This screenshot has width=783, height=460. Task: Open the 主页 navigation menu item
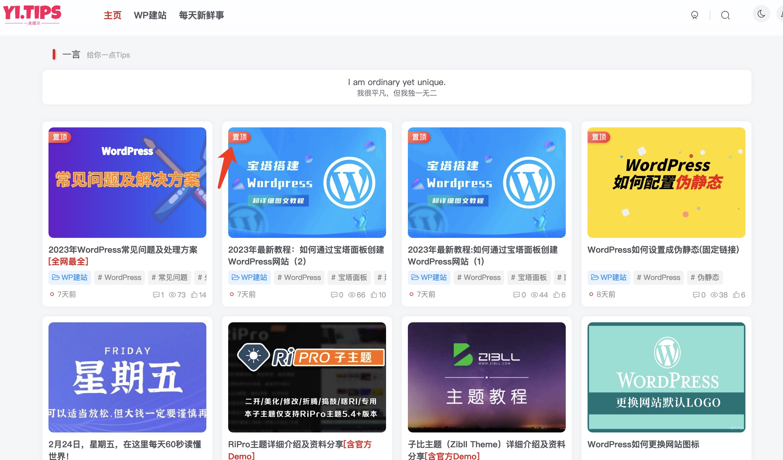[x=112, y=15]
